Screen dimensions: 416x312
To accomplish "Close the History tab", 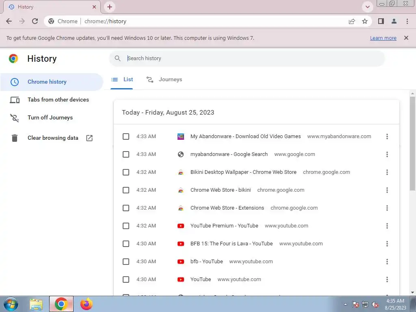I will 94,7.
